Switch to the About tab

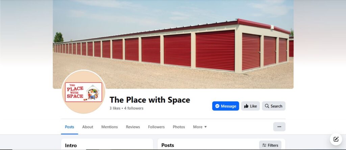88,127
